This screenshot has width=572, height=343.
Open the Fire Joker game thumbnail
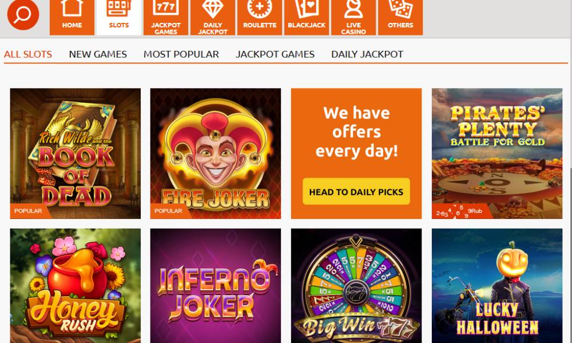coord(216,153)
